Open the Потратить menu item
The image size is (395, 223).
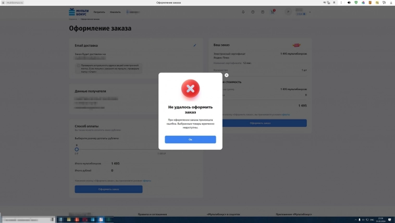(x=100, y=12)
